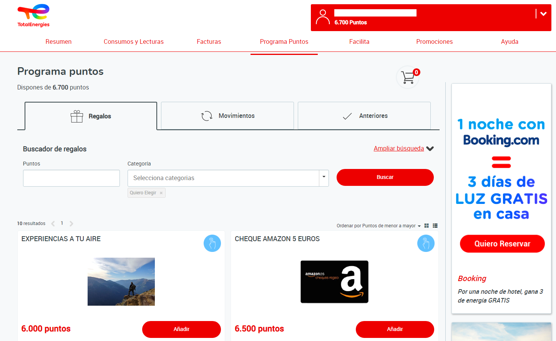Viewport: 556px width, 341px height.
Task: Expand search options chevron beside Ampliar búsqueda
Action: click(x=430, y=149)
